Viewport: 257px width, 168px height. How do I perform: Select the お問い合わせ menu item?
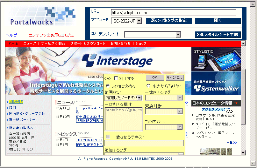[120, 44]
